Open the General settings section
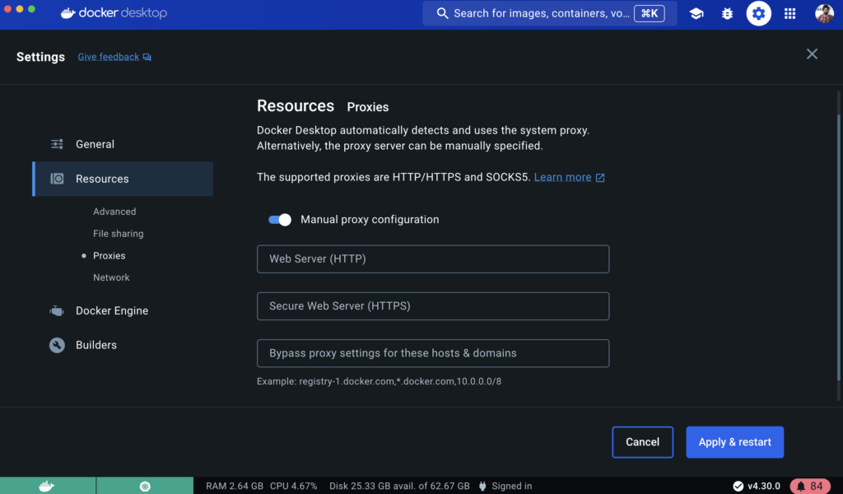The height and width of the screenshot is (494, 843). pos(95,144)
